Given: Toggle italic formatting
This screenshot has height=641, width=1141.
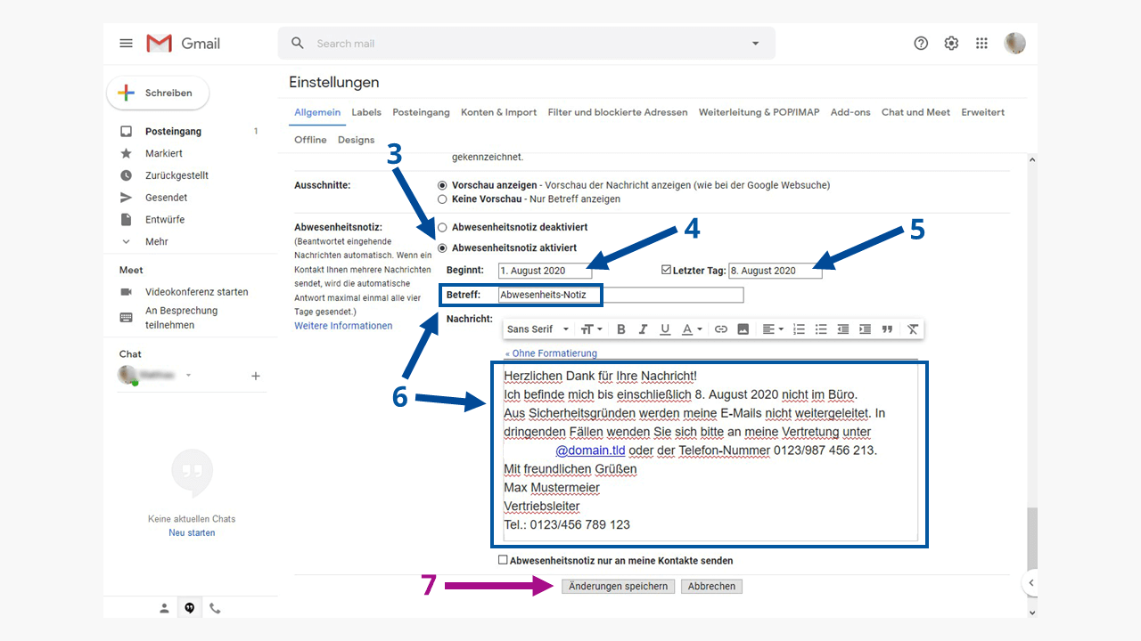Looking at the screenshot, I should point(643,329).
